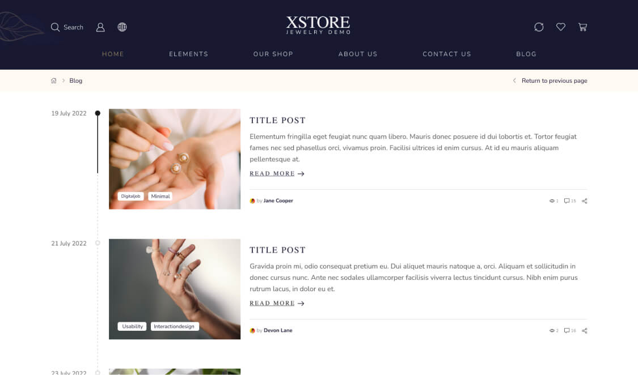Click the globe language icon
The height and width of the screenshot is (375, 638).
122,27
